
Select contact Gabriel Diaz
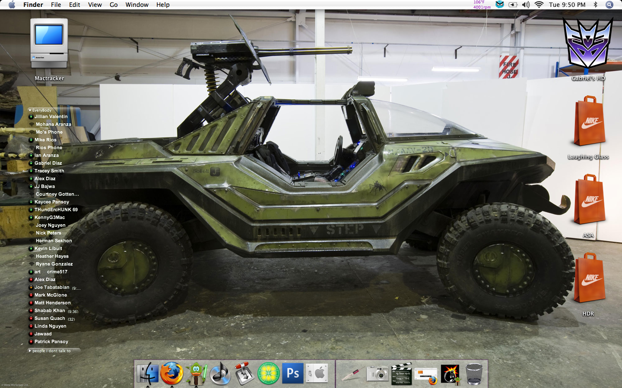pyautogui.click(x=48, y=163)
